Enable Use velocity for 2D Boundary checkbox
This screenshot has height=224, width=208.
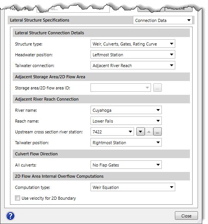point(17,198)
